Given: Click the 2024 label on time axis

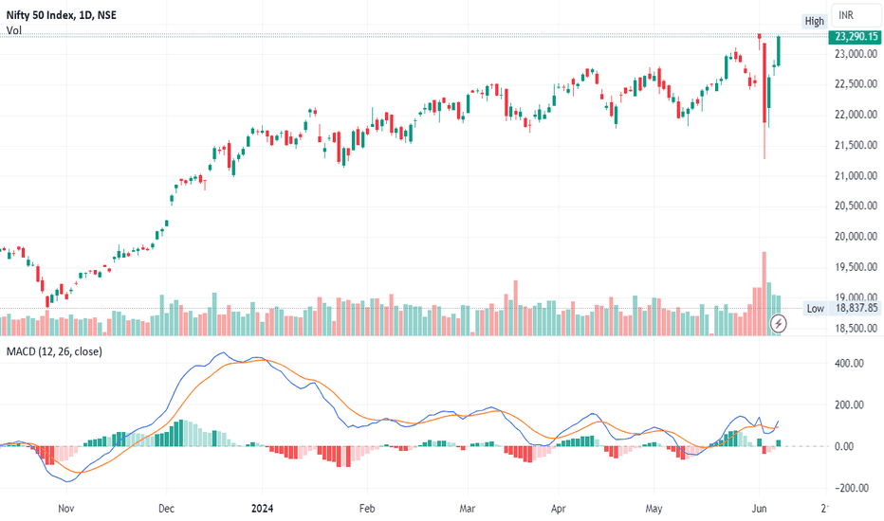Looking at the screenshot, I should 262,509.
